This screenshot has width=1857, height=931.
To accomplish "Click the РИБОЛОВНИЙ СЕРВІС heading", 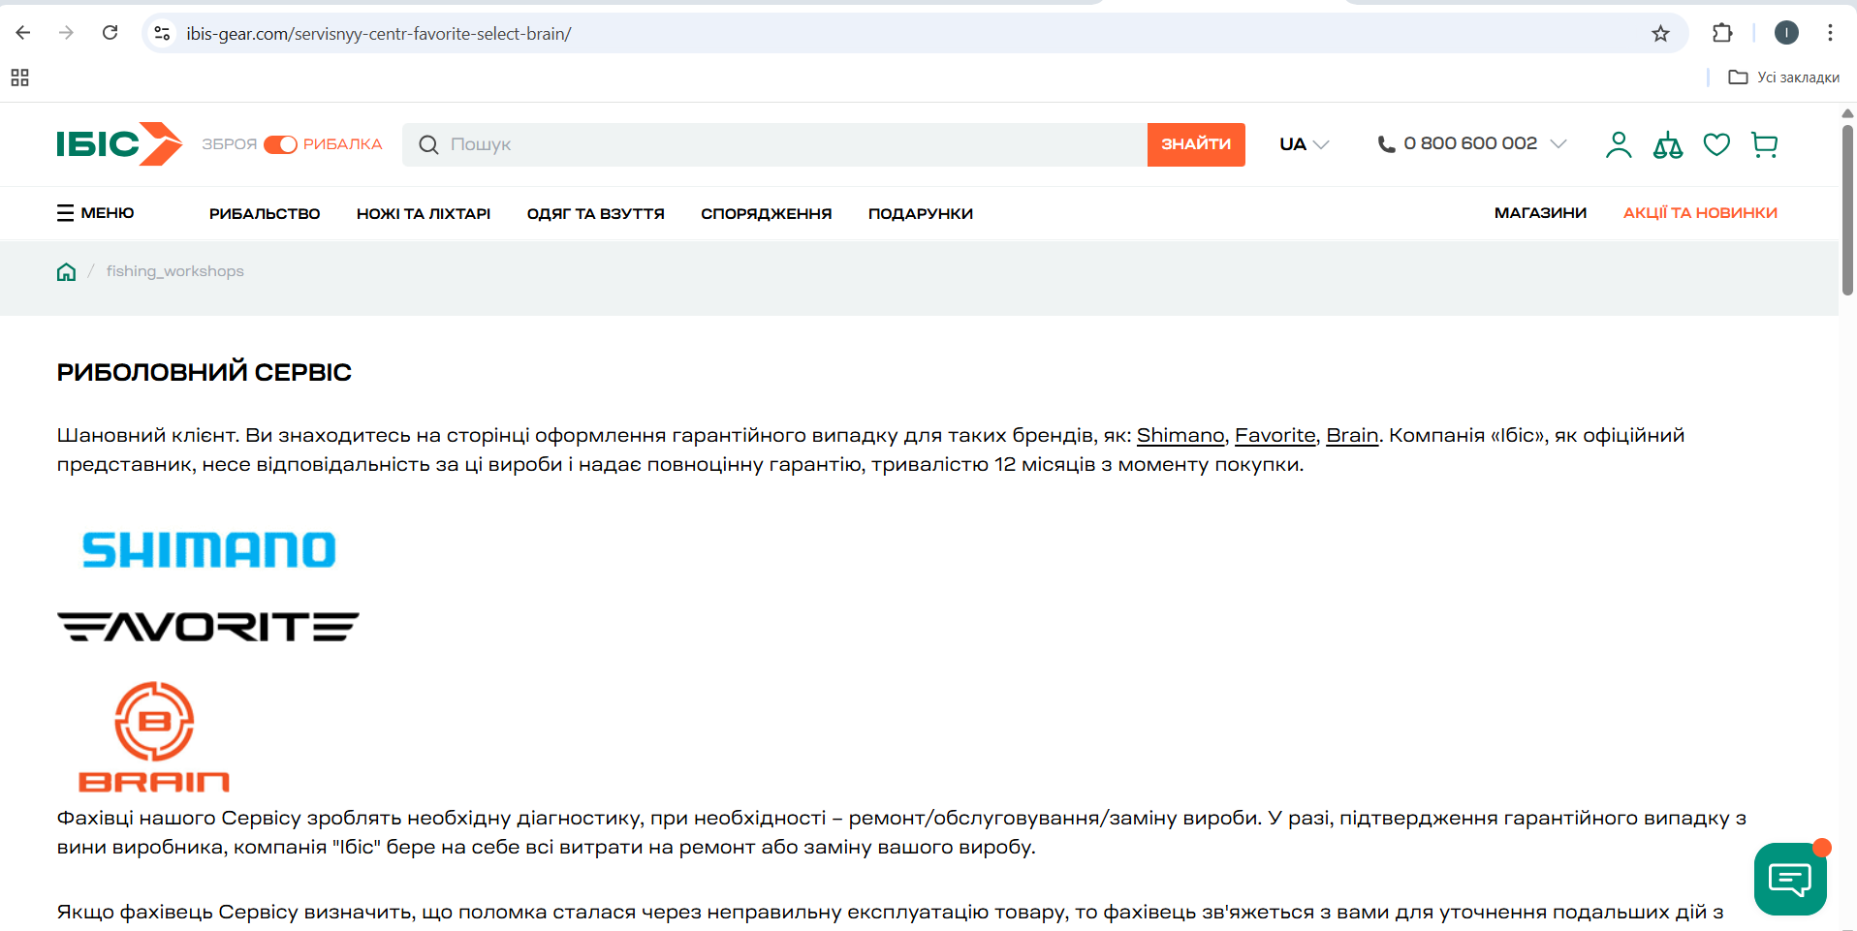I will (205, 372).
